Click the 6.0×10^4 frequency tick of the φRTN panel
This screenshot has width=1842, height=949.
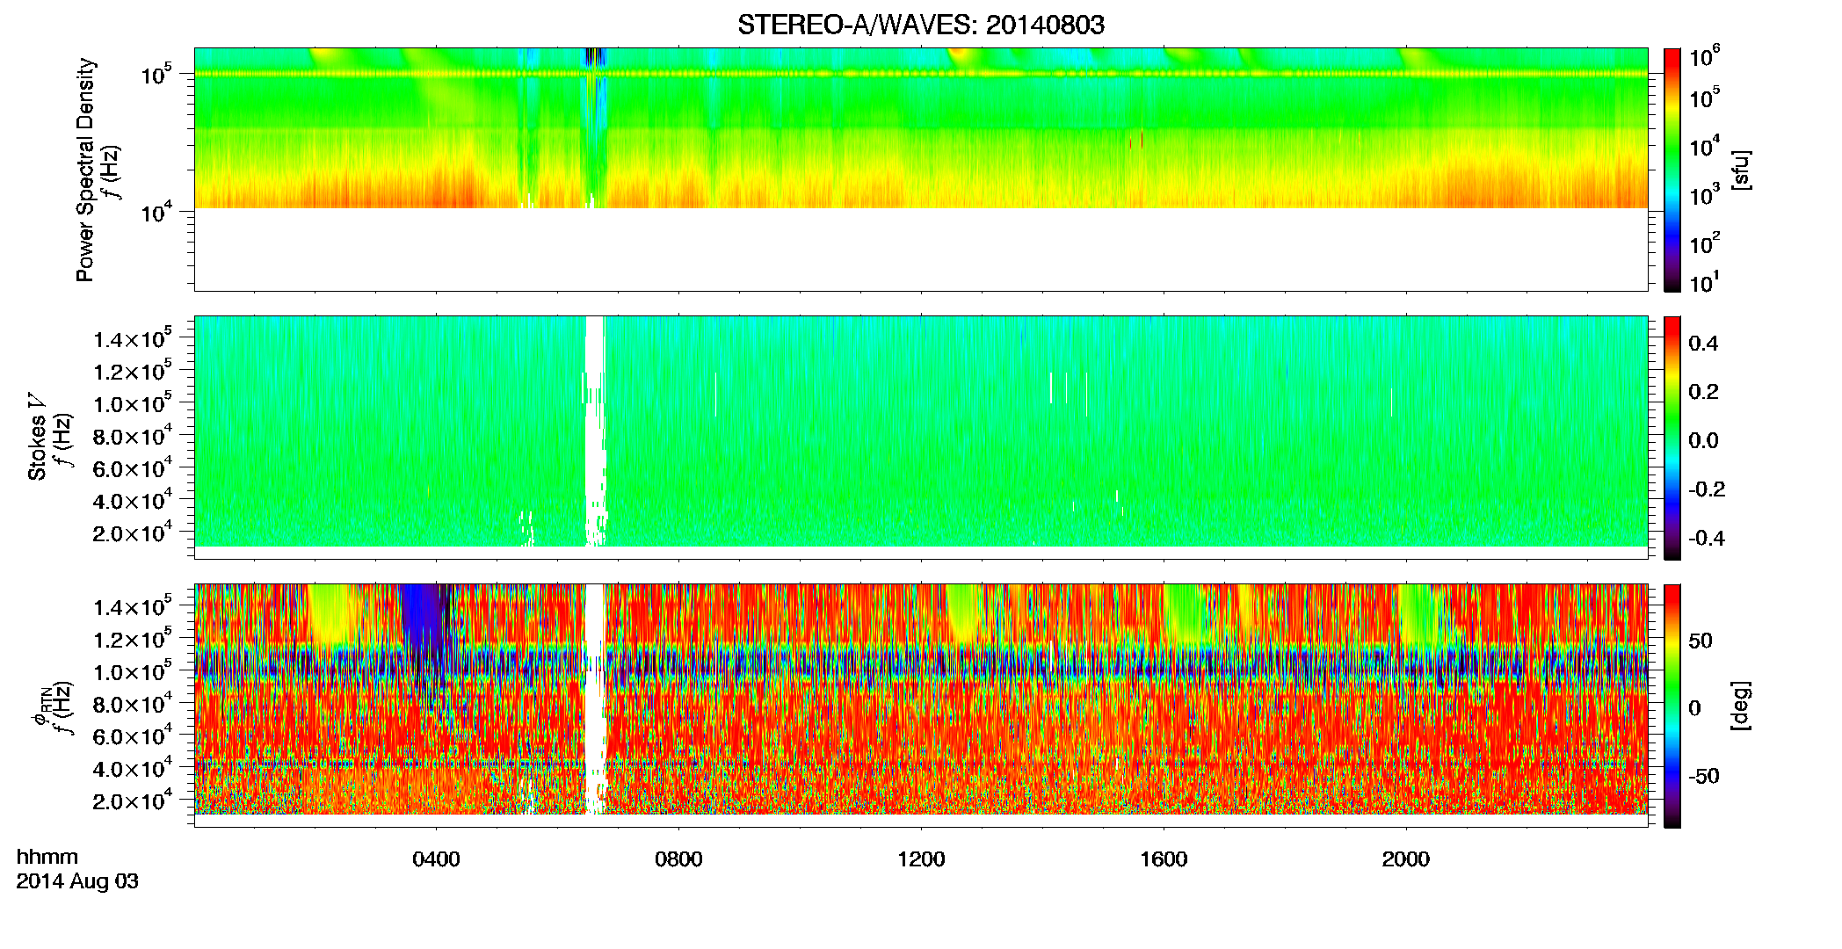coord(133,736)
